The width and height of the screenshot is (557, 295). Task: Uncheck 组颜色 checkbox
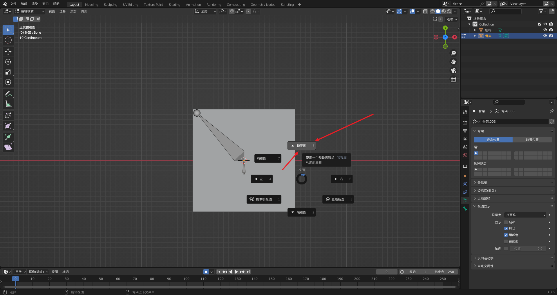[x=506, y=235]
